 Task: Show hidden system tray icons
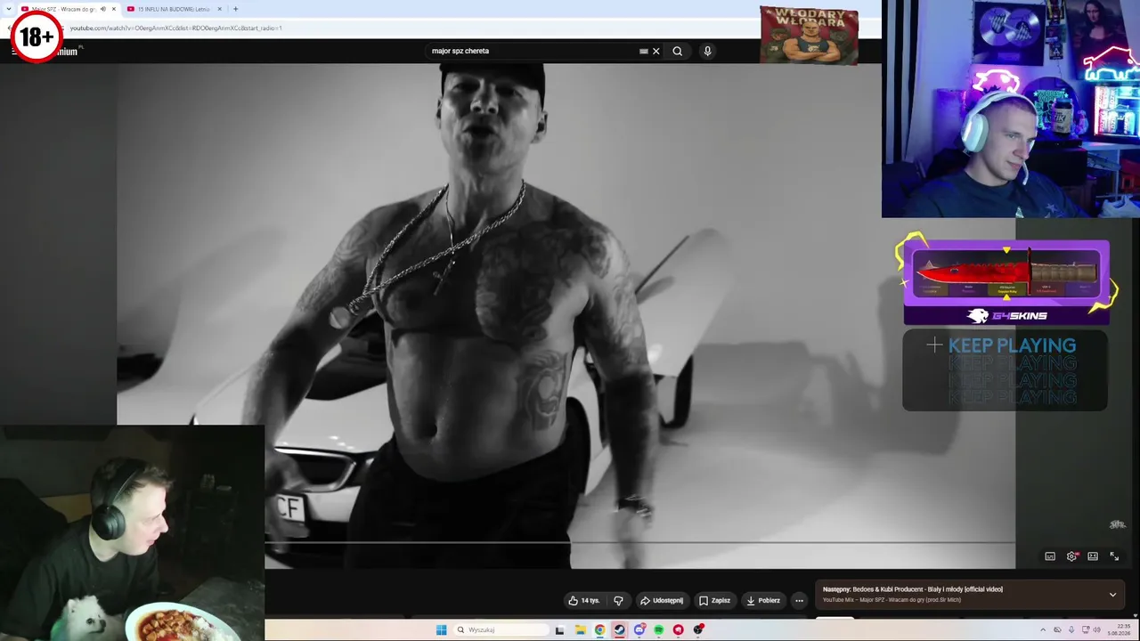click(x=1044, y=630)
